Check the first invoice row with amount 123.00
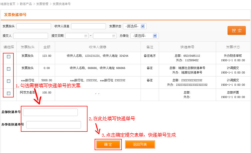The image size is (251, 153). point(9,57)
